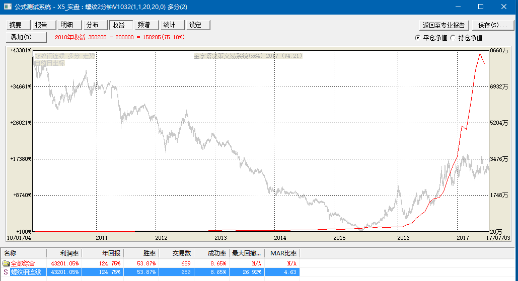Viewport: 518px width, 281px height.
Task: Maximize the window
Action: [x=481, y=7]
